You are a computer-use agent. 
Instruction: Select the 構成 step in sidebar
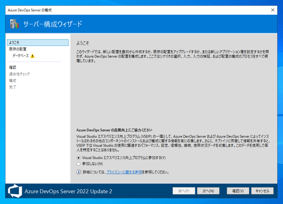tap(13, 81)
